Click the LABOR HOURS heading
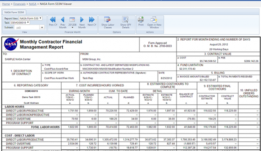This screenshot has height=151, width=261. [x=14, y=107]
